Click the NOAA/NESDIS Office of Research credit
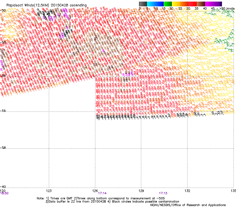This screenshot has width=236, height=207. point(188,205)
